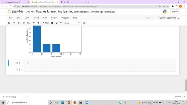The height and width of the screenshot is (105, 187).
Task: Click the page vertical scrollbar thumb
Action: [x=186, y=85]
